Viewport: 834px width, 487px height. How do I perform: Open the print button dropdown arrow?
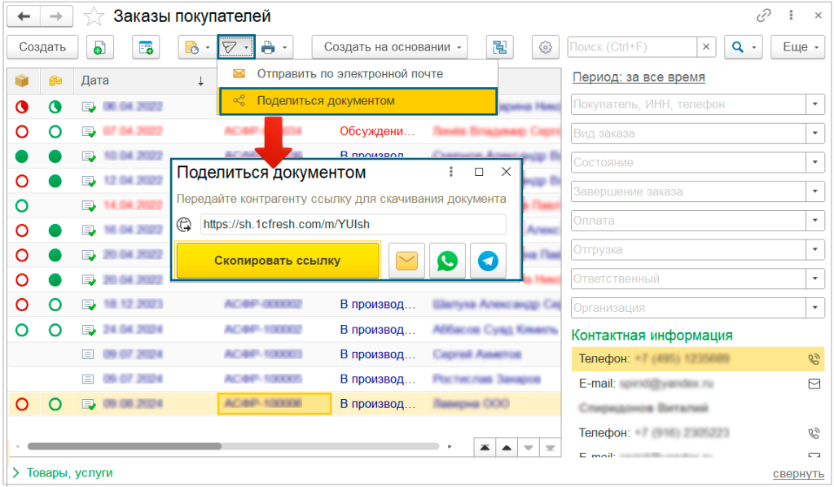(x=283, y=46)
